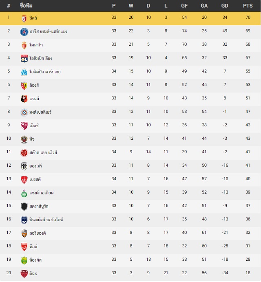Select the Saint-Étienne green badge

click(24, 193)
